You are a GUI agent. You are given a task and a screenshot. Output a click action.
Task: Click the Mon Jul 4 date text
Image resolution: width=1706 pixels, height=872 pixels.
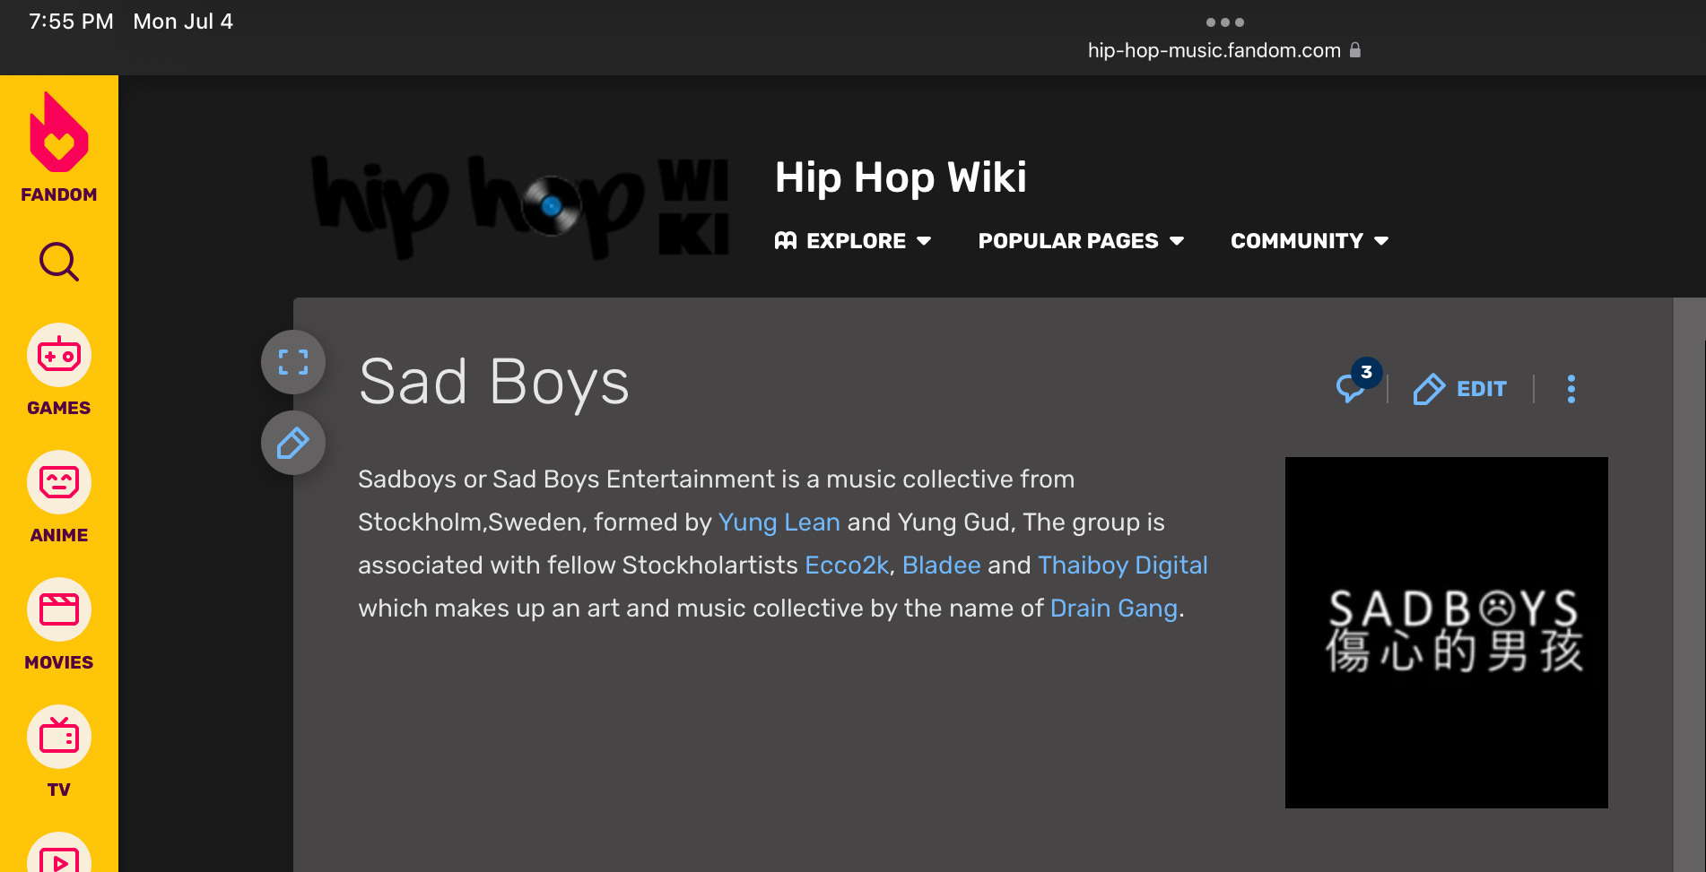pyautogui.click(x=183, y=22)
